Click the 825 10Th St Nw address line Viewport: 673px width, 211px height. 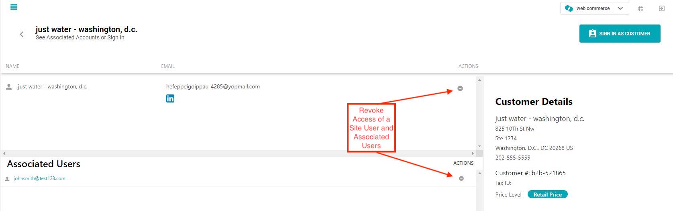point(515,129)
